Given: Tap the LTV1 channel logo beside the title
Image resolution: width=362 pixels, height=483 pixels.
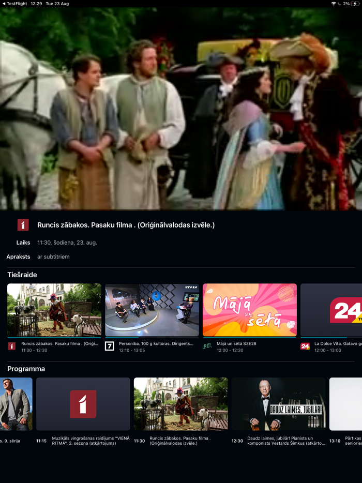Looking at the screenshot, I should 23,225.
